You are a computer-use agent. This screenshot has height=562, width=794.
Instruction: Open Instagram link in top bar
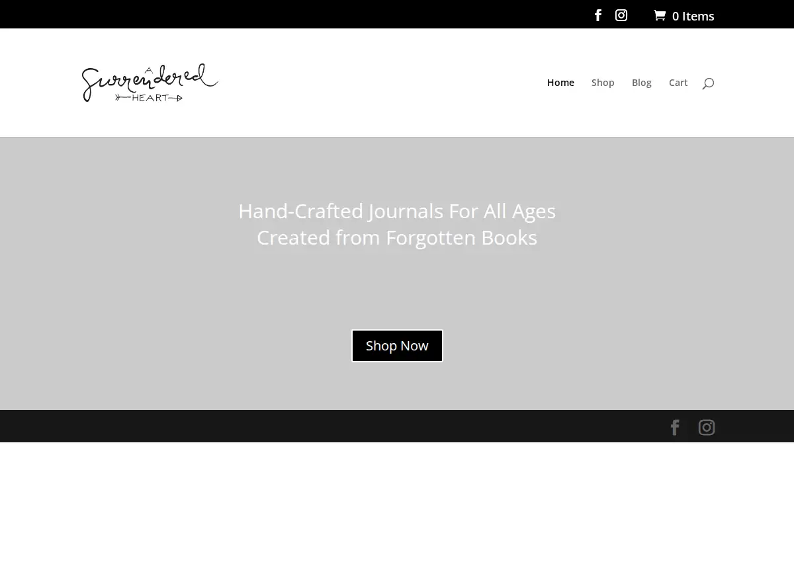[x=621, y=15]
